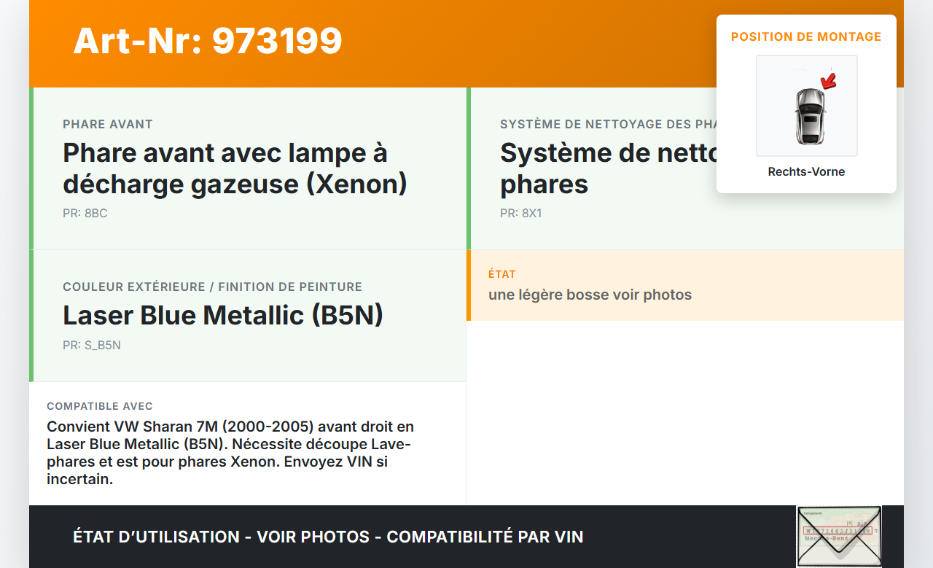Click the 'une légère bosse voir photos' note

590,295
